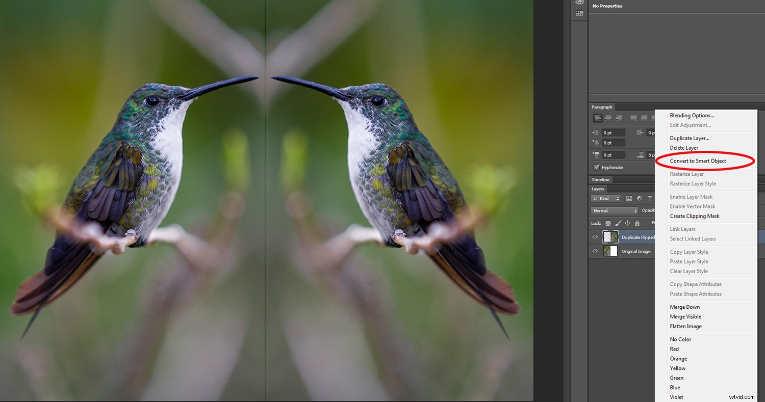Image resolution: width=765 pixels, height=402 pixels.
Task: Open the Kind filter dropdown
Action: point(605,198)
